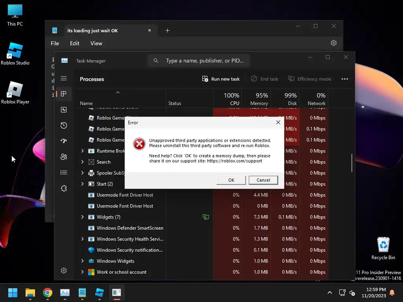Image resolution: width=403 pixels, height=302 pixels.
Task: Open Task Manager hamburger navigation menu
Action: point(64,78)
